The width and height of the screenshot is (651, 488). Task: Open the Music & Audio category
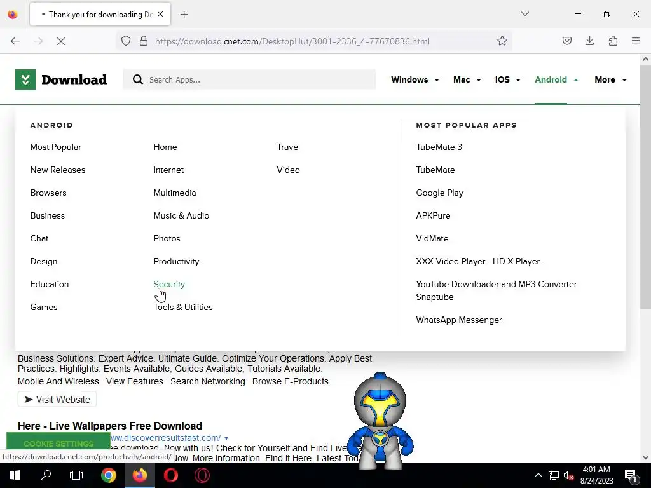point(181,215)
